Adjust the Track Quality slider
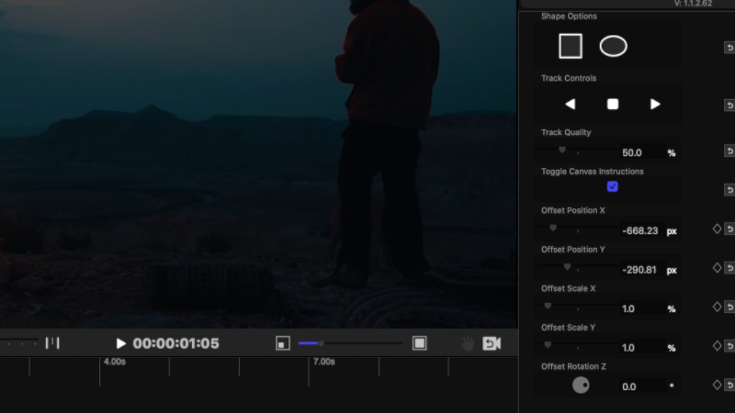 point(578,150)
